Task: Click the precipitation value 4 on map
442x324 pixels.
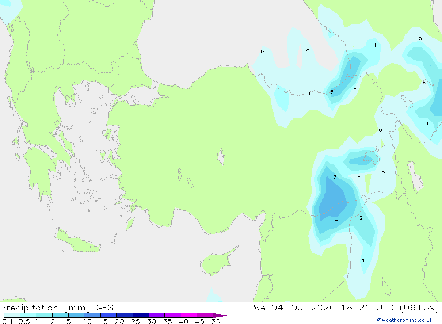Action: [336, 220]
